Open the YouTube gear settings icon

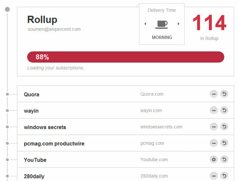(x=214, y=159)
